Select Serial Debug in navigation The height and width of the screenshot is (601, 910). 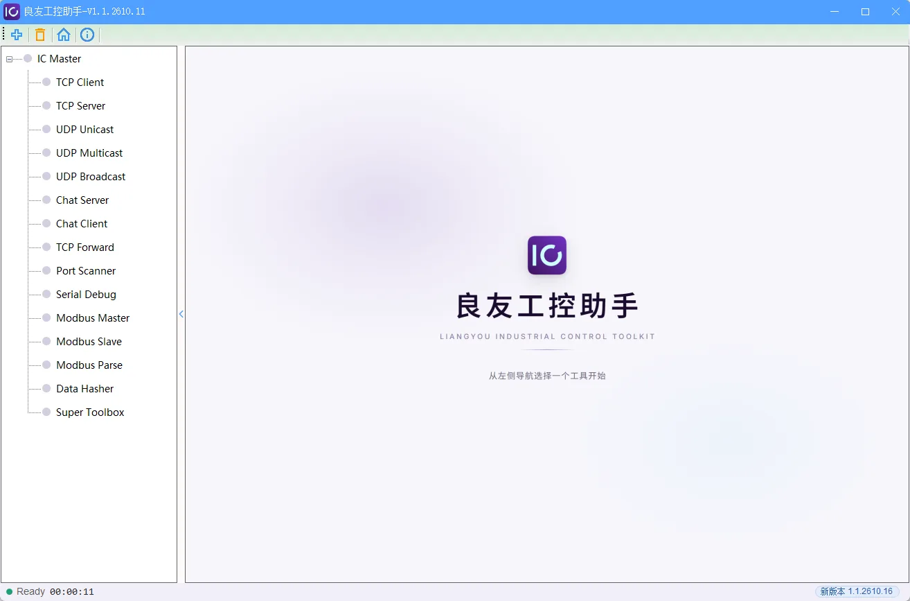point(86,295)
